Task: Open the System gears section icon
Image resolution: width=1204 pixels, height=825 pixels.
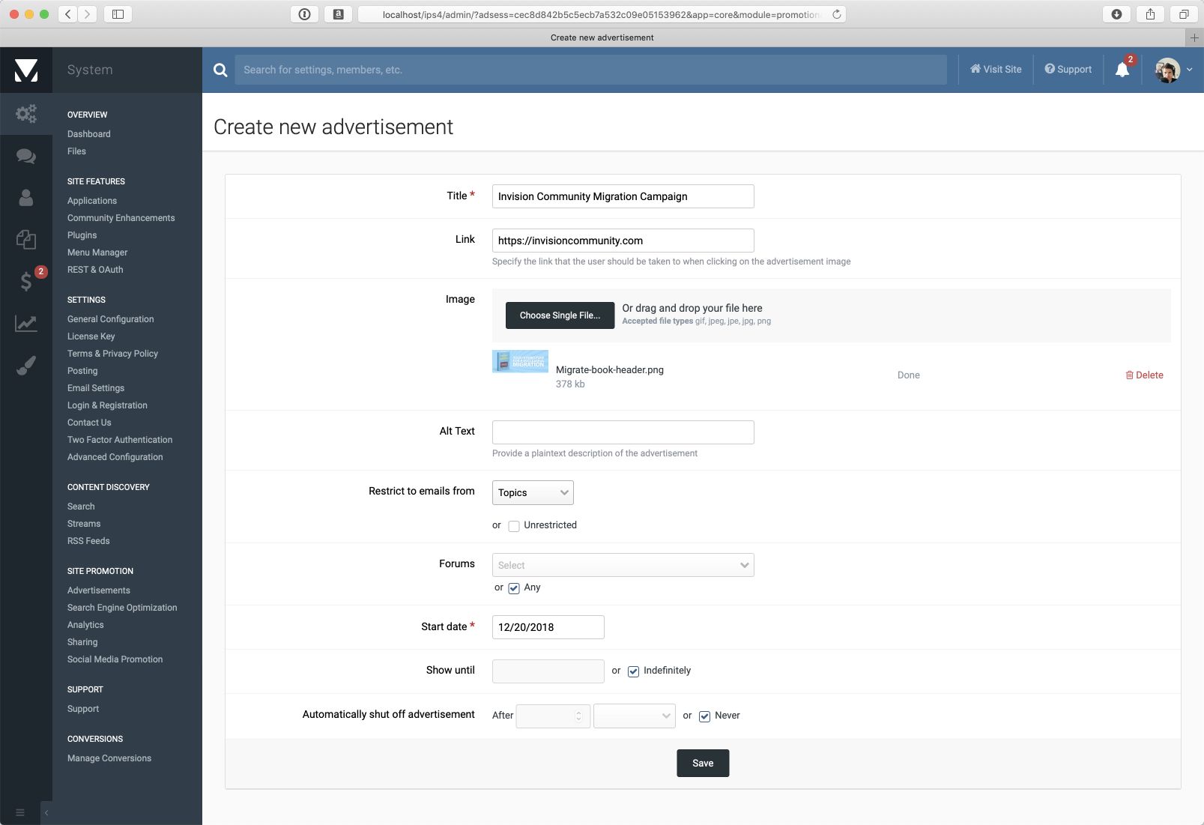Action: [x=26, y=114]
